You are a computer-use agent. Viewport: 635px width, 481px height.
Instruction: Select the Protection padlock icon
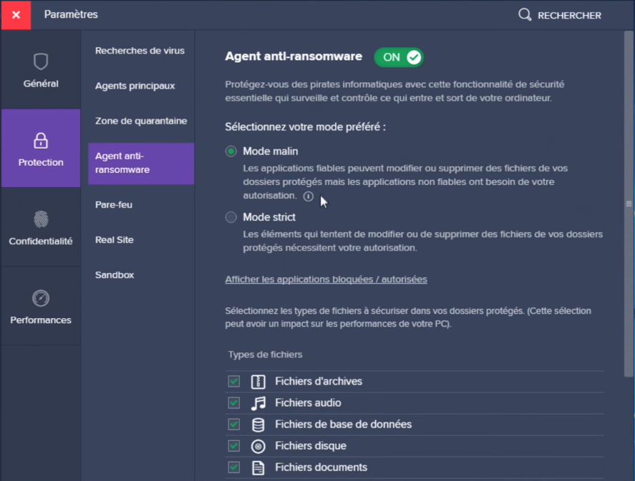[41, 140]
